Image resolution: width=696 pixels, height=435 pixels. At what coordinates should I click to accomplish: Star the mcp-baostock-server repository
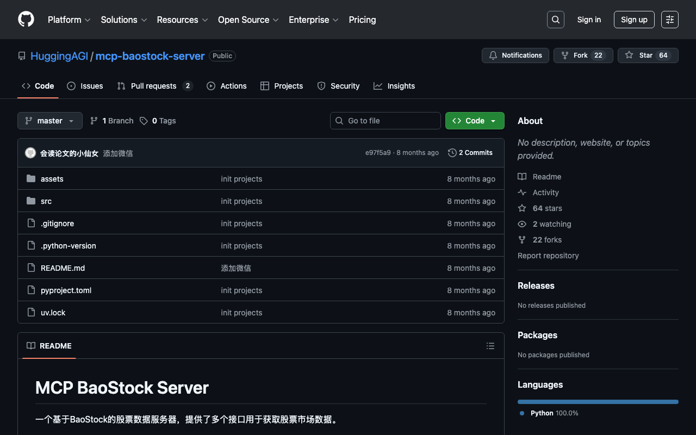pos(648,55)
